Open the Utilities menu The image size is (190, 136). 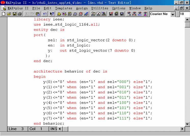(100, 8)
